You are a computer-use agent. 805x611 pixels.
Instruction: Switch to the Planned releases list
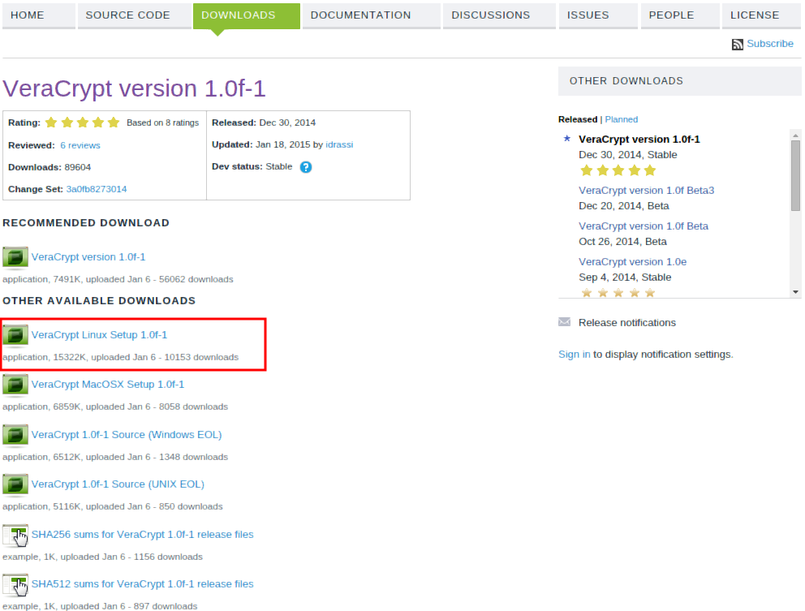pyautogui.click(x=622, y=119)
